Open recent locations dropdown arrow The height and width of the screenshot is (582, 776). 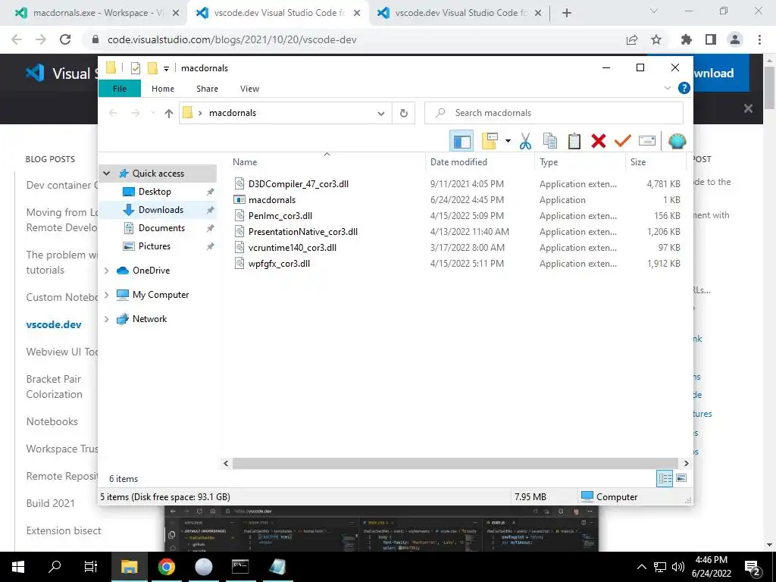[x=153, y=114]
